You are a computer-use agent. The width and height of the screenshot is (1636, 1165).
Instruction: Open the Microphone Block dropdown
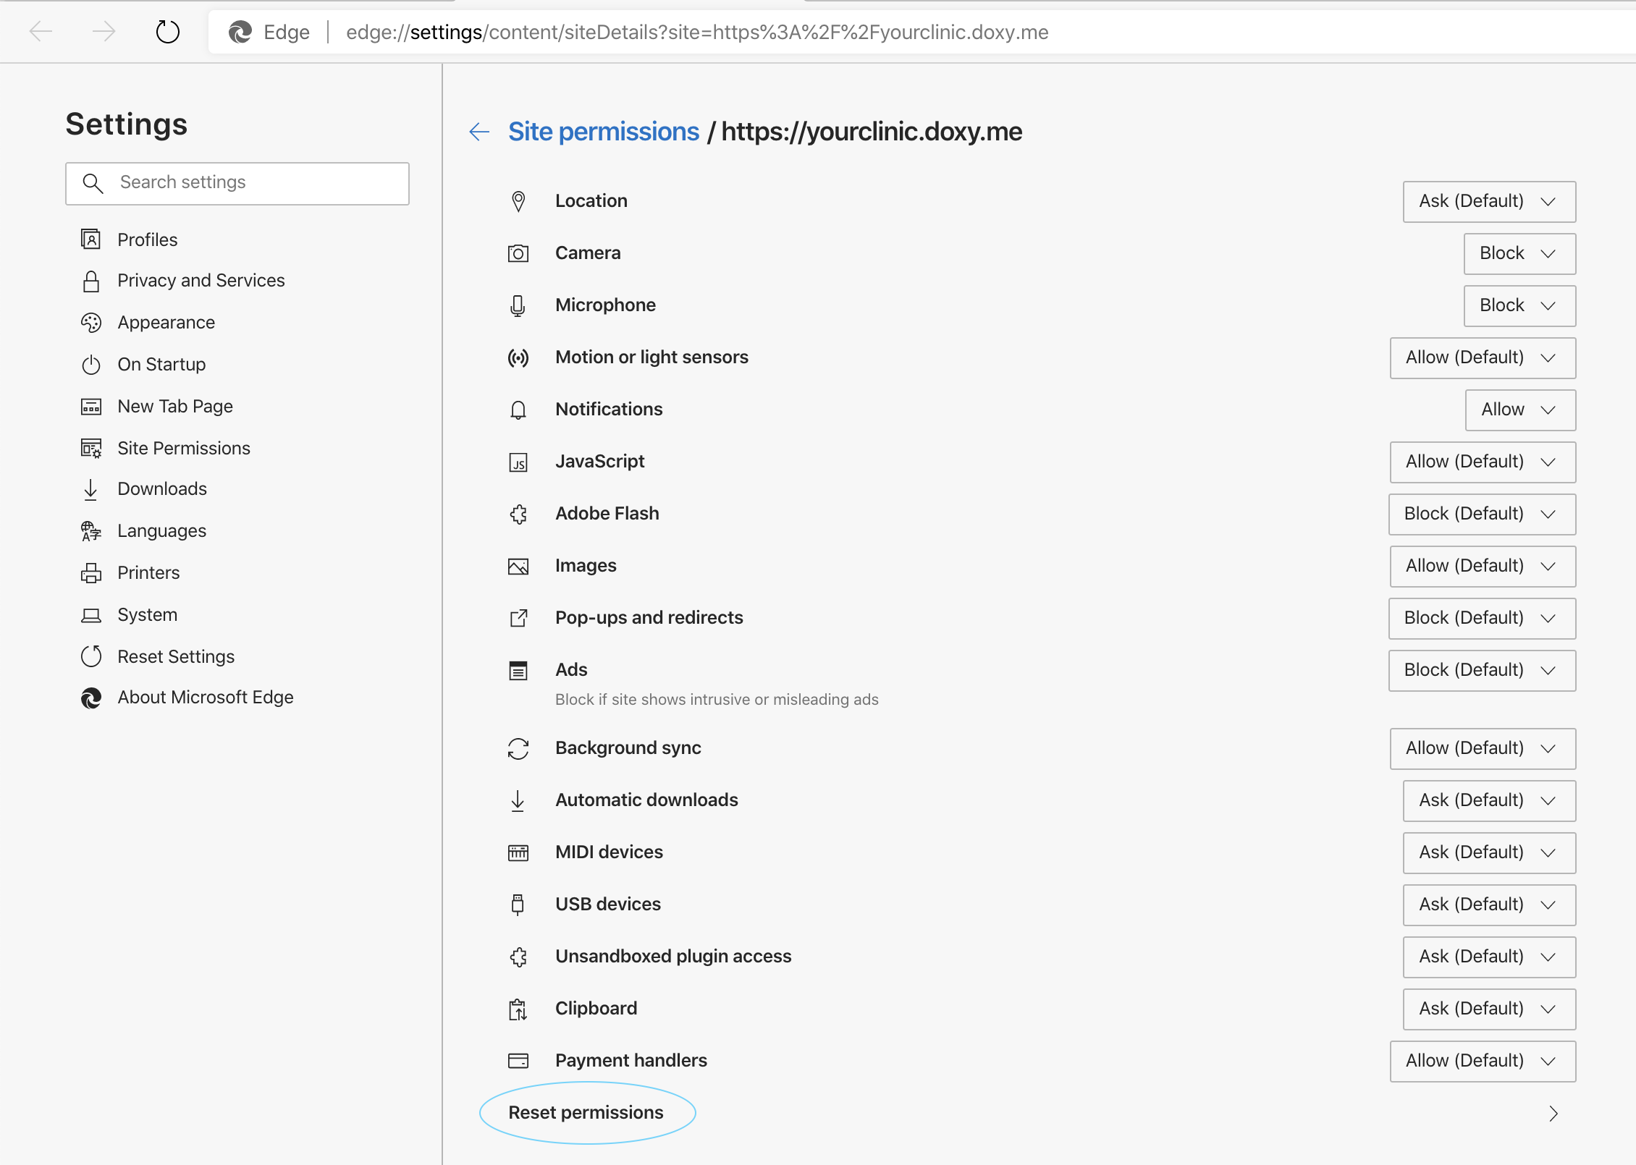click(1519, 305)
